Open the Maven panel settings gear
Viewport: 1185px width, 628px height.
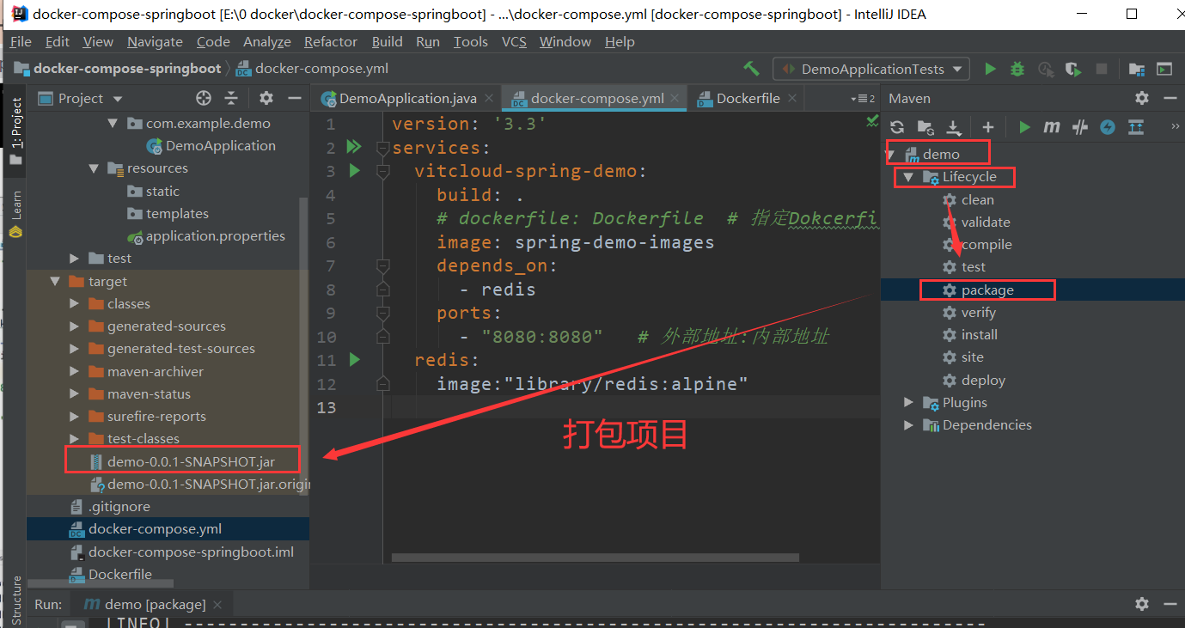point(1141,99)
